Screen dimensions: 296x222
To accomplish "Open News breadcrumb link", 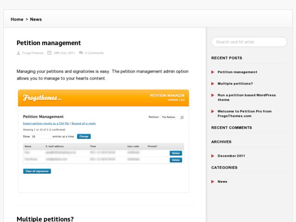I will 36,19.
